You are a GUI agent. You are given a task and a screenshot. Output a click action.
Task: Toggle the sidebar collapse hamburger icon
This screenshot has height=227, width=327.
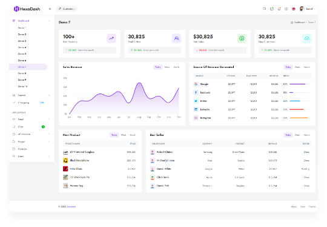tap(50, 8)
